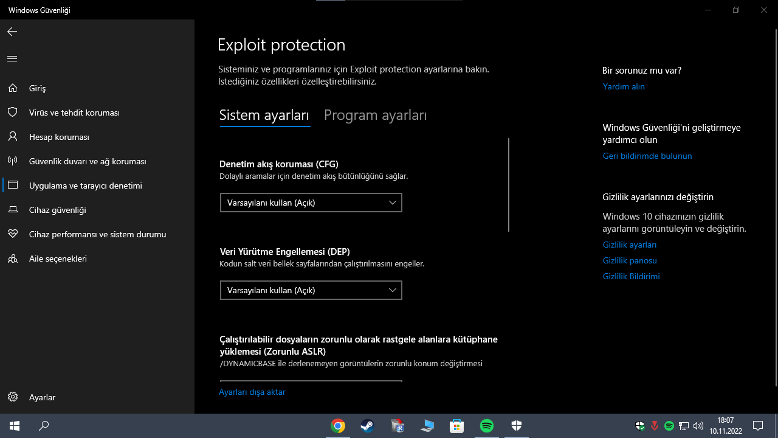The width and height of the screenshot is (778, 438).
Task: Click Ayarları dışa aktar link
Action: [252, 392]
